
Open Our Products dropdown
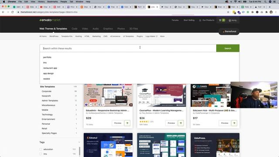click(207, 20)
